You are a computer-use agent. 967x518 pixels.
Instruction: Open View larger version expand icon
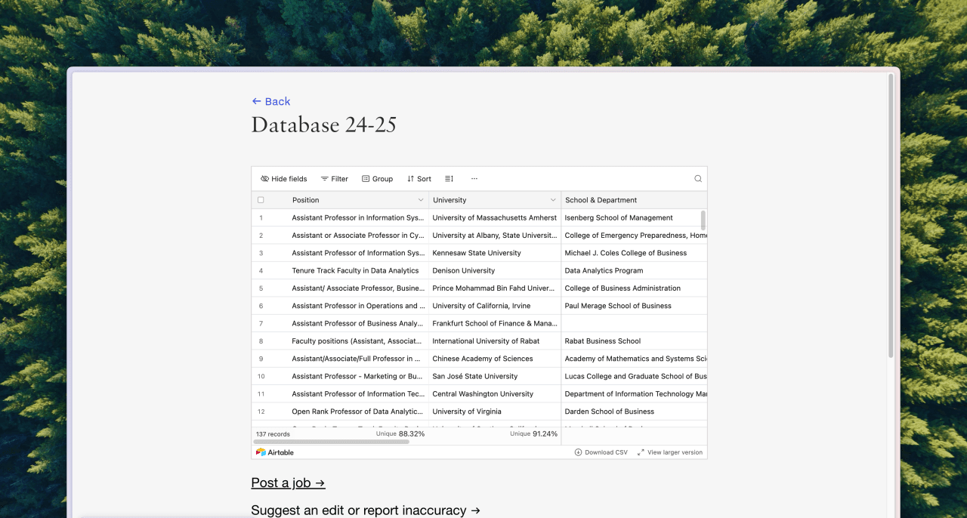(641, 452)
